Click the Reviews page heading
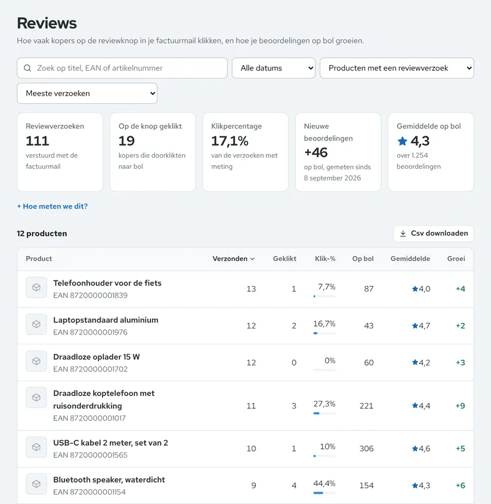 coord(47,23)
